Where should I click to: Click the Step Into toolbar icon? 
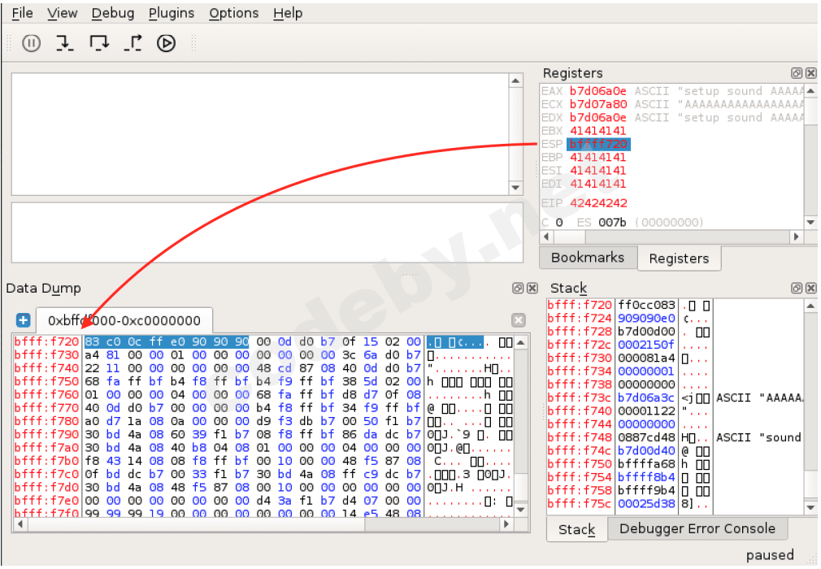click(64, 43)
